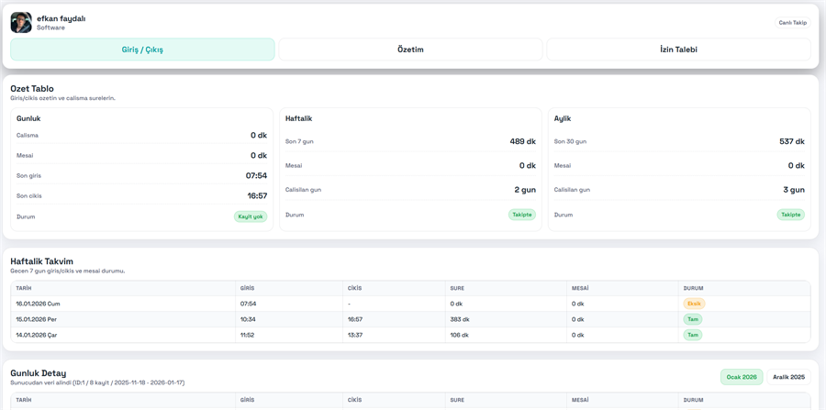Screen dimensions: 826x410
Task: Select the 16.01.2026 Cum row in Haftalik Takvim
Action: [38, 304]
